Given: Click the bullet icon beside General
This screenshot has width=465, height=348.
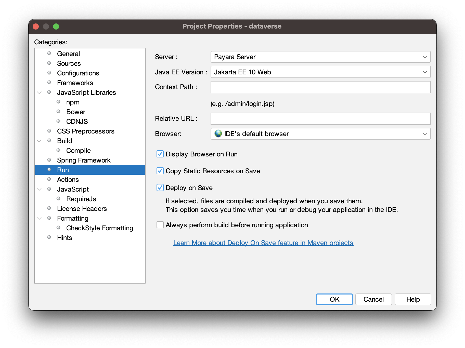Looking at the screenshot, I should pos(49,53).
